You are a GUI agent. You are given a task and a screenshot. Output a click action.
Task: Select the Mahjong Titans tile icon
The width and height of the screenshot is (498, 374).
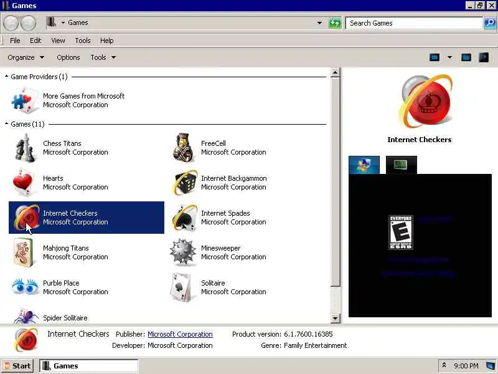23,252
